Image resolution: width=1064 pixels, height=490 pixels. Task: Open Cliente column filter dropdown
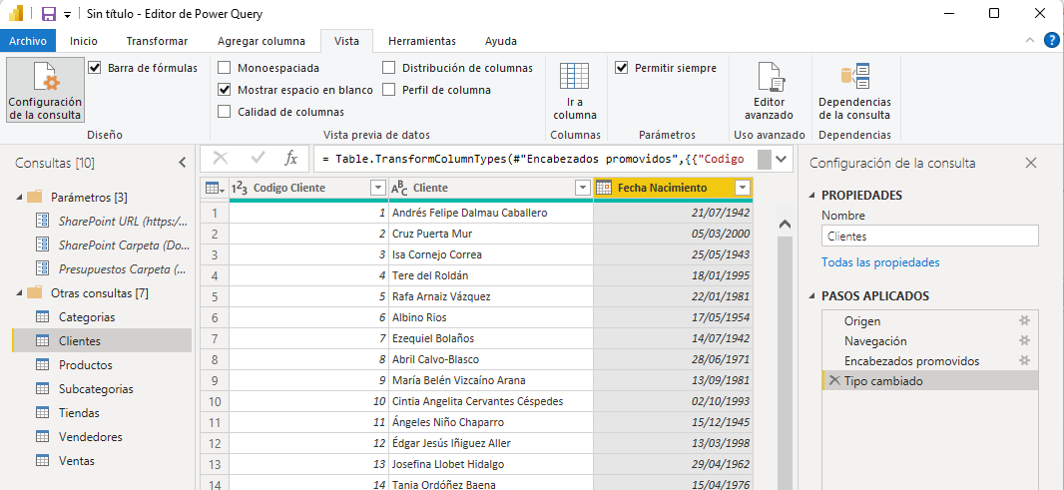pos(582,188)
